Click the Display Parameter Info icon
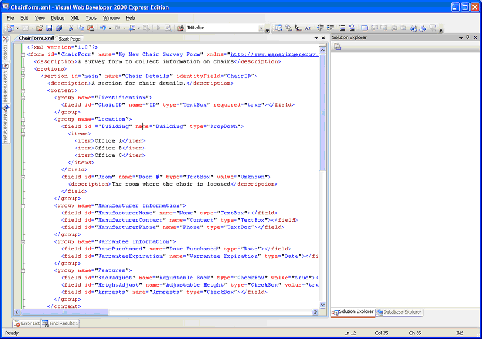Image resolution: width=482 pixels, height=339 pixels. coord(288,28)
